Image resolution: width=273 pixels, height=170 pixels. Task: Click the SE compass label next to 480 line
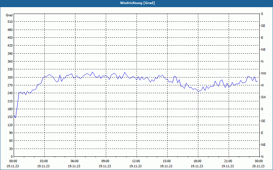263,26
